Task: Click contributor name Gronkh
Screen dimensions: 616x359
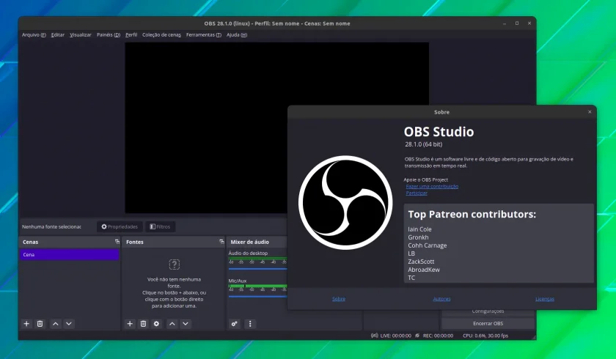Action: pos(418,237)
